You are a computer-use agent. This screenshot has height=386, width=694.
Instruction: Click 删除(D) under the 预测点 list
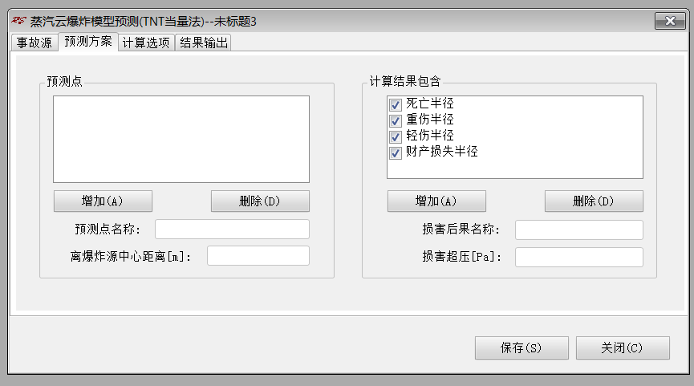[260, 201]
